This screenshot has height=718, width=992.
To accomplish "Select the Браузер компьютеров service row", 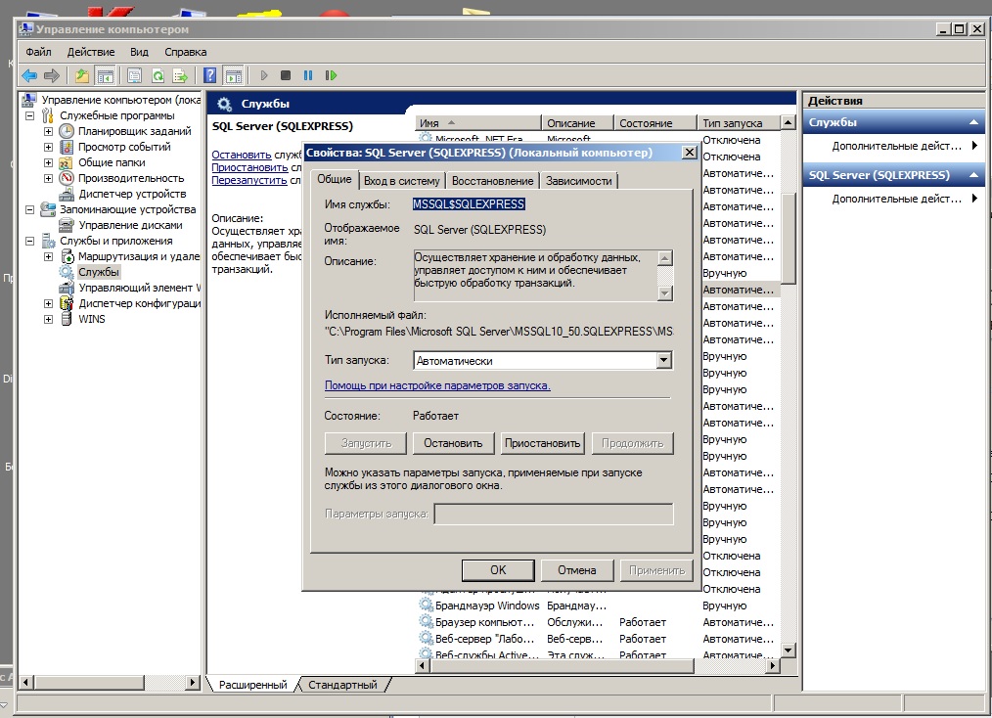I will point(597,622).
